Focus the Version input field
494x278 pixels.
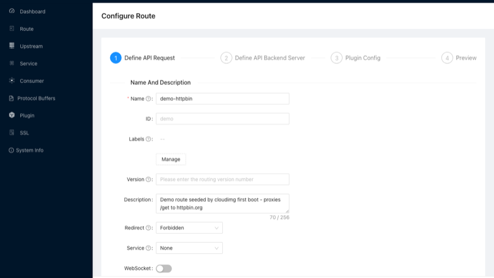point(222,179)
